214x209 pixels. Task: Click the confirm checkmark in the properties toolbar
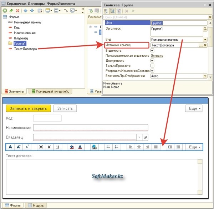pyautogui.click(x=133, y=11)
